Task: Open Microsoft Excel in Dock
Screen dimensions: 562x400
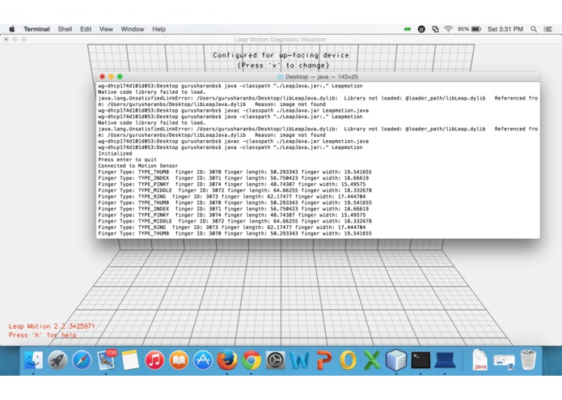Action: (372, 360)
